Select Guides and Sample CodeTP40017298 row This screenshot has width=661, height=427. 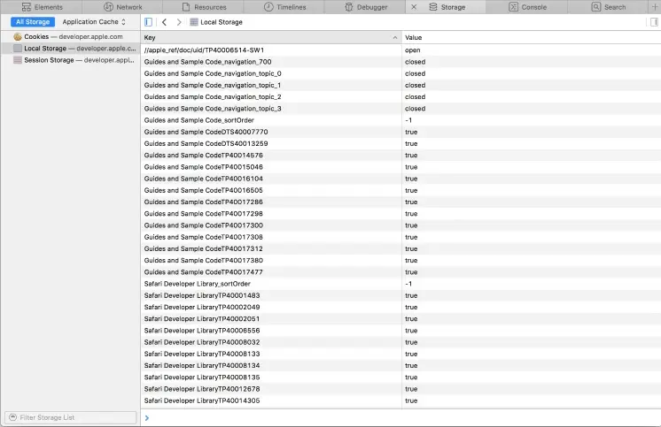pyautogui.click(x=400, y=214)
